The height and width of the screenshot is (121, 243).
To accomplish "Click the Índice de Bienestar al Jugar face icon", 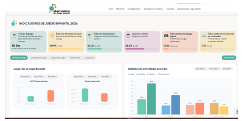I will pos(52,36).
